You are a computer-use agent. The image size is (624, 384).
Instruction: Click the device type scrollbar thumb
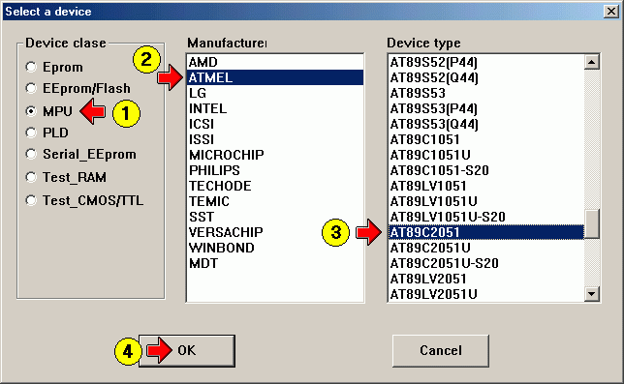click(592, 224)
